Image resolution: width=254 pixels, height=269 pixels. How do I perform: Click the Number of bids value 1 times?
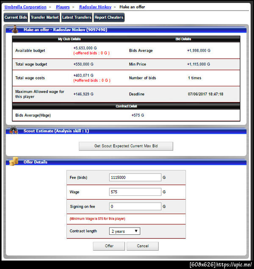coord(195,78)
